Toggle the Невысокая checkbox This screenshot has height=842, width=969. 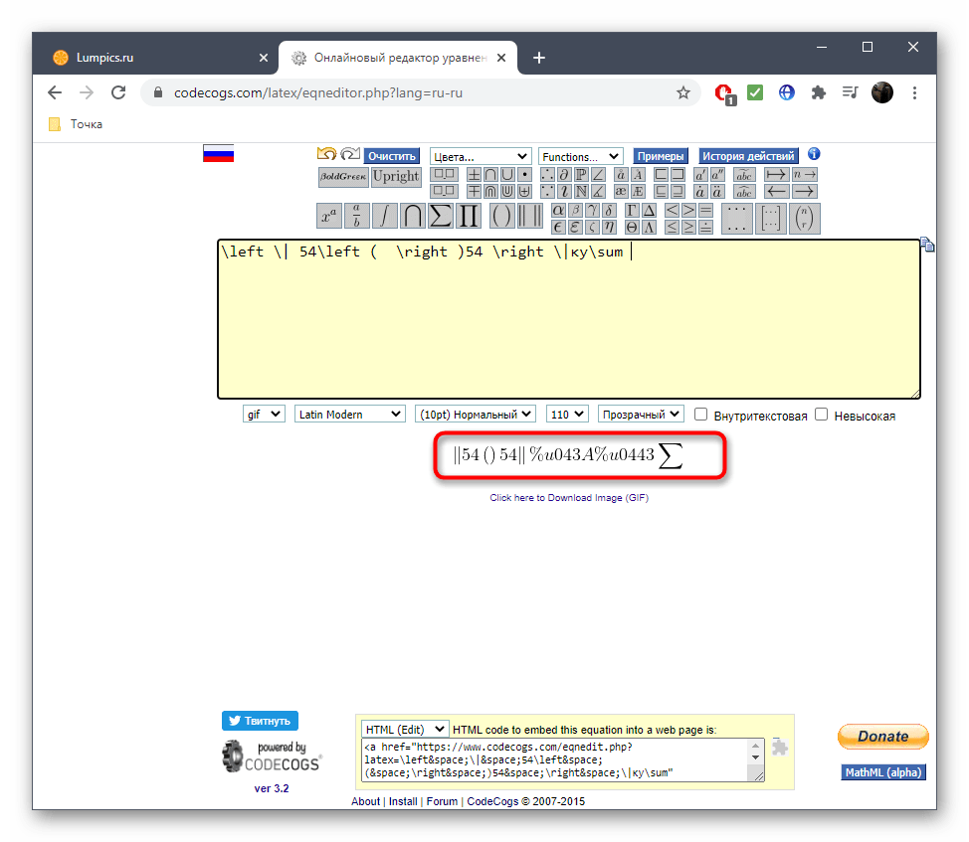(x=822, y=415)
